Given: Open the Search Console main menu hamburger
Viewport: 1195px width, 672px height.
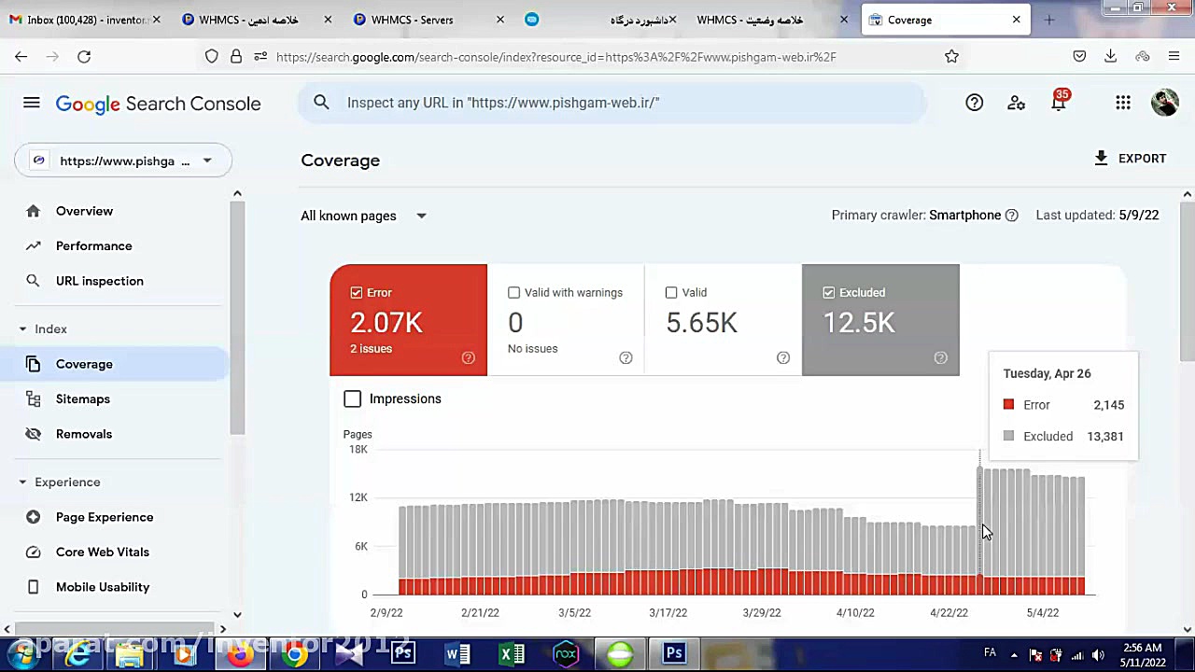Looking at the screenshot, I should [32, 103].
